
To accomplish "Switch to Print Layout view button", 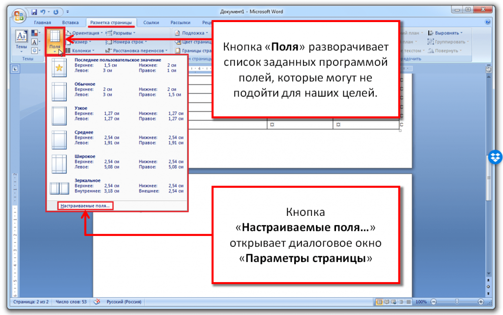I will pos(379,302).
